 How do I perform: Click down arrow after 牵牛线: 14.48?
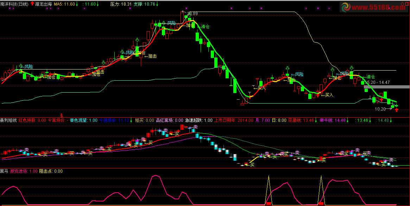tap(347, 120)
